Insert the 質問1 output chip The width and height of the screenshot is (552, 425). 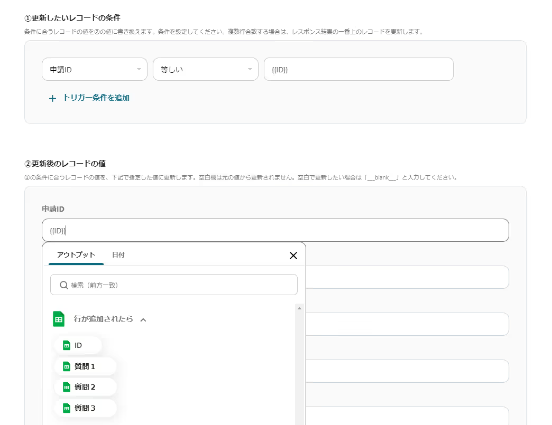(x=85, y=366)
